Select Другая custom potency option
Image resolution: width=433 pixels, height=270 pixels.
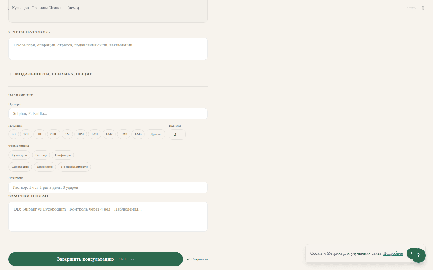(155, 134)
